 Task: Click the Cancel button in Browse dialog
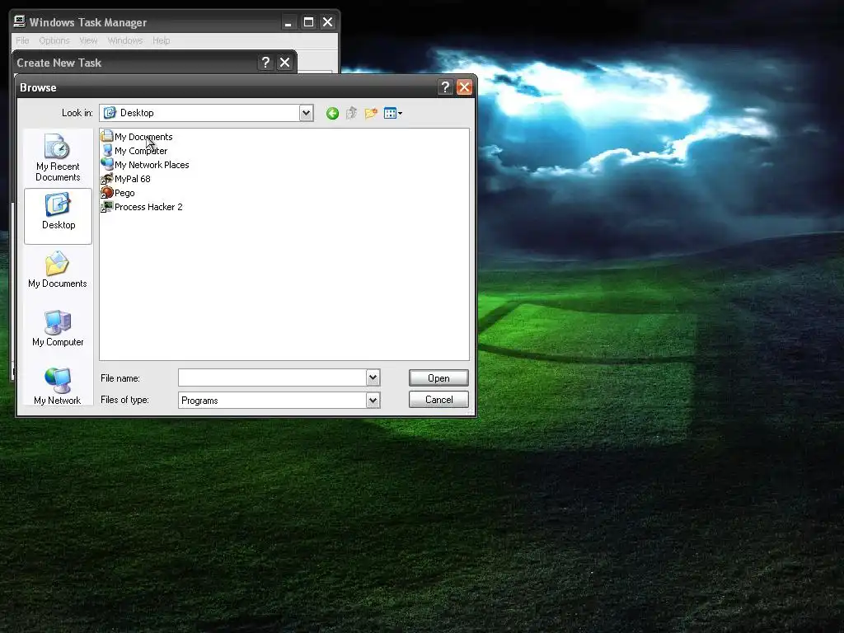point(438,400)
